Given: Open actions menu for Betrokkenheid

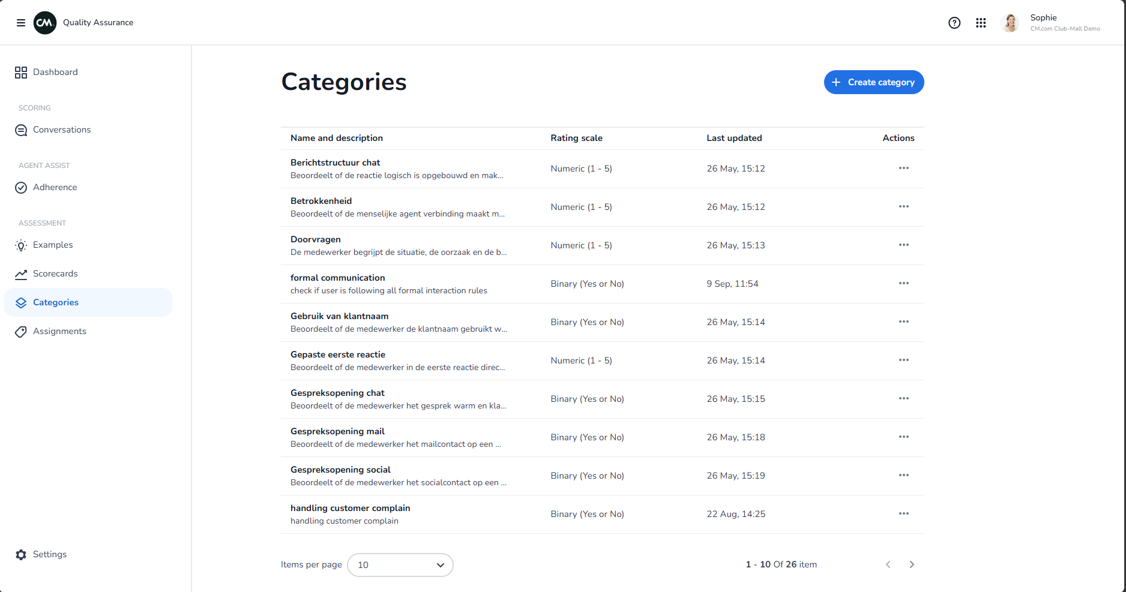Looking at the screenshot, I should [904, 206].
